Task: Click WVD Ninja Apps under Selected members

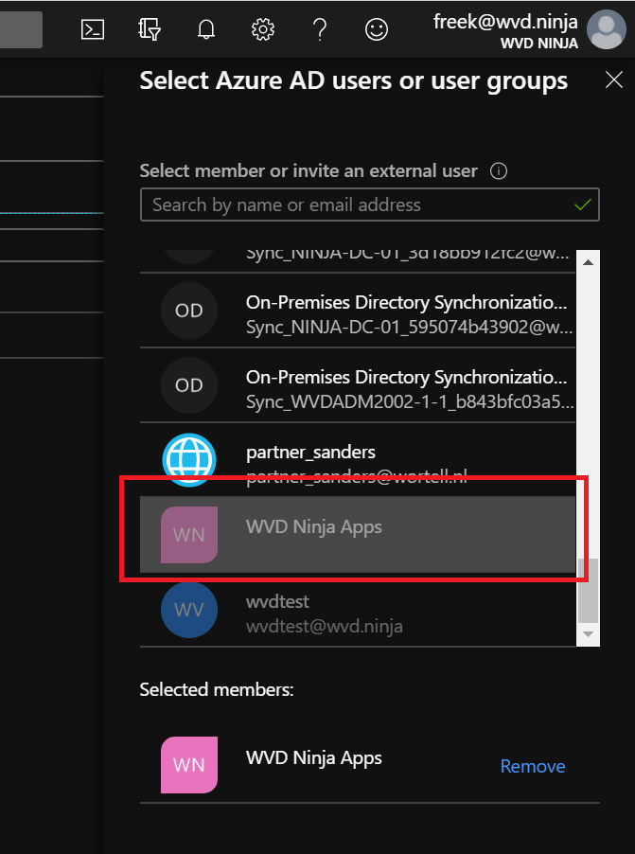Action: click(x=313, y=757)
